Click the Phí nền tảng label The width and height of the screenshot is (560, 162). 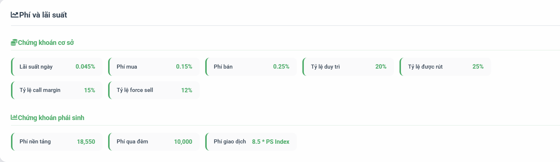[x=35, y=142]
